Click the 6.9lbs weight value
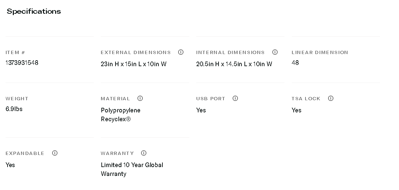The image size is (399, 190). click(x=14, y=109)
